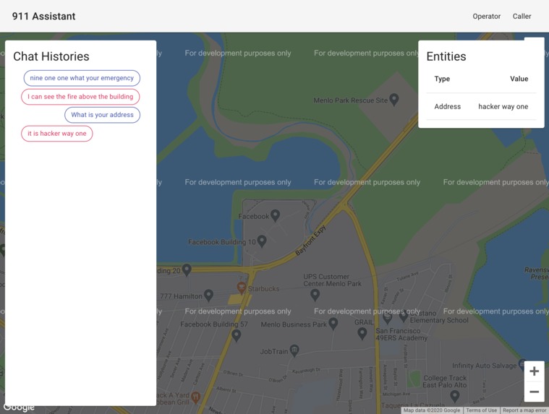549x414 pixels.
Task: Click the Costano Elementary School pin
Action: pos(404,316)
